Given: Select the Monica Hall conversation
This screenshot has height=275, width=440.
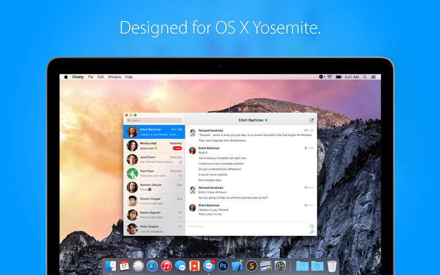Looking at the screenshot, I should point(154,146).
